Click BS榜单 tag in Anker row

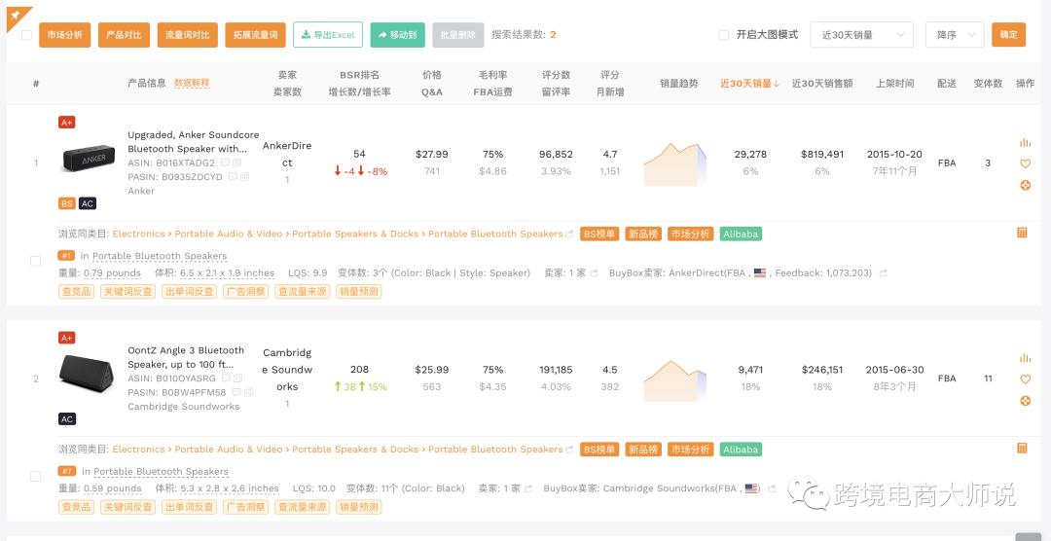click(599, 234)
